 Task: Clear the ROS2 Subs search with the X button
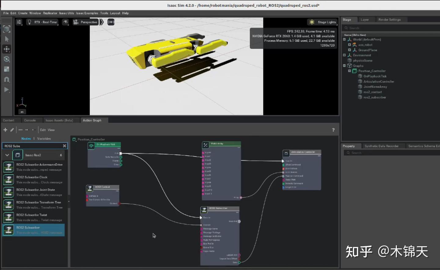[x=64, y=146]
